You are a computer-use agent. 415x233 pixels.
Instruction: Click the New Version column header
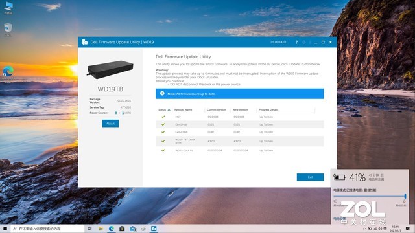point(241,109)
